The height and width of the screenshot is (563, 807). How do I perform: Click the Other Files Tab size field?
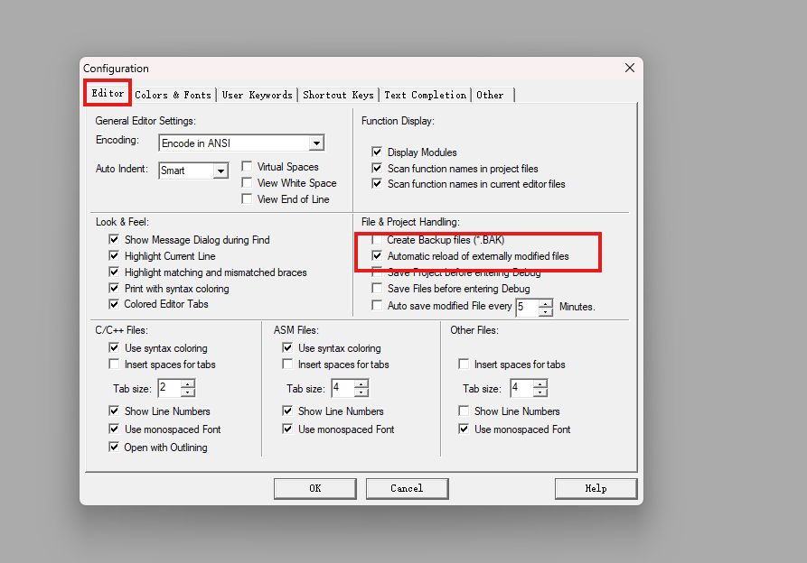point(521,389)
